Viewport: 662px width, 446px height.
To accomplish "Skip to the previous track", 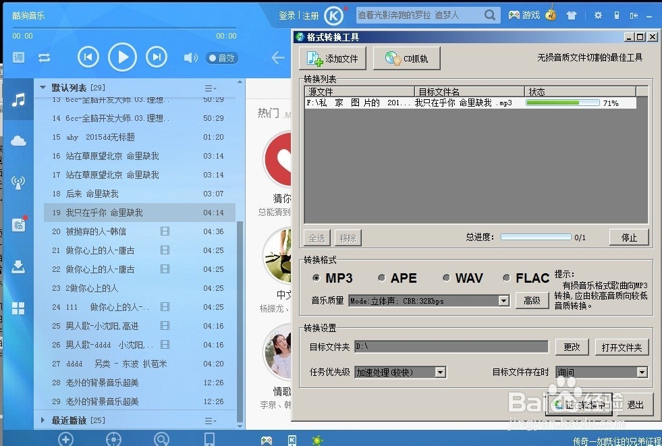I will click(x=88, y=57).
